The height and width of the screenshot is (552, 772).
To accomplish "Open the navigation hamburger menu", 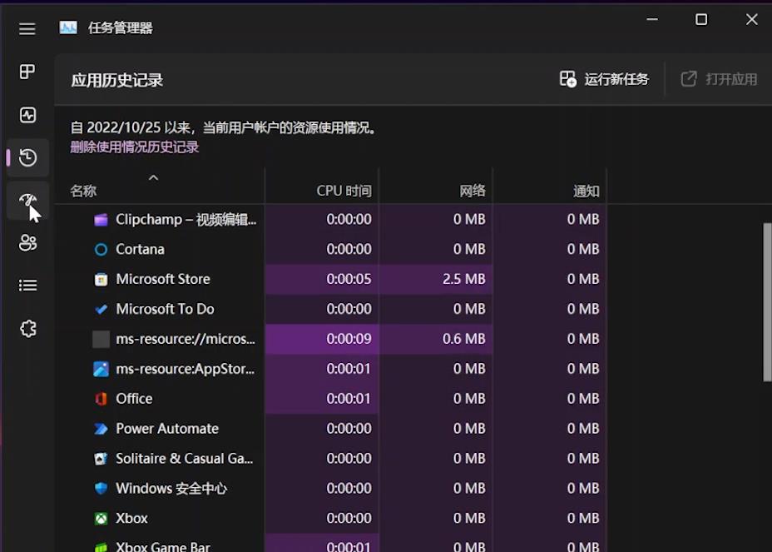I will (27, 29).
